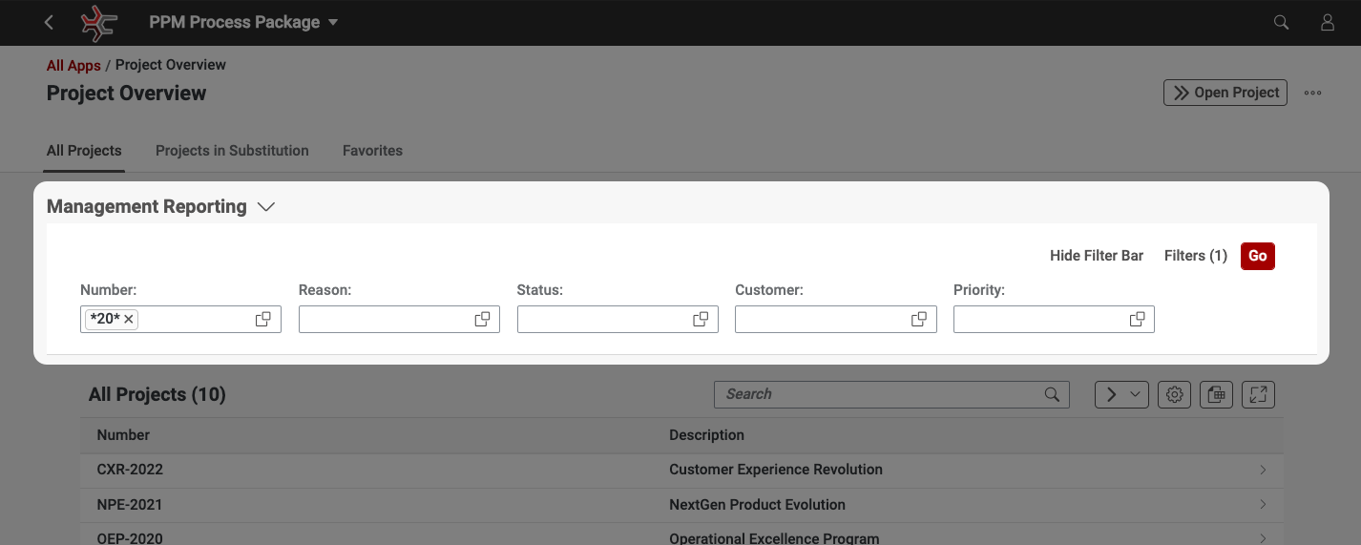This screenshot has height=545, width=1361.
Task: Open table settings gear icon
Action: [x=1175, y=394]
